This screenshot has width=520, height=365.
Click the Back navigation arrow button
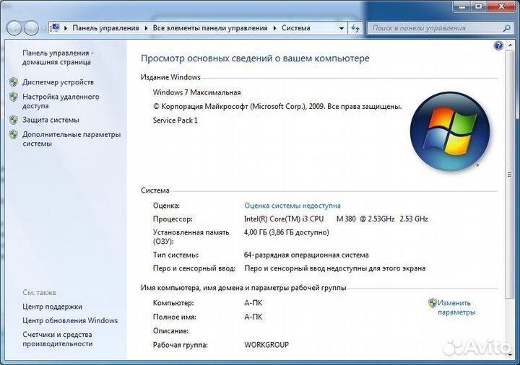click(14, 28)
